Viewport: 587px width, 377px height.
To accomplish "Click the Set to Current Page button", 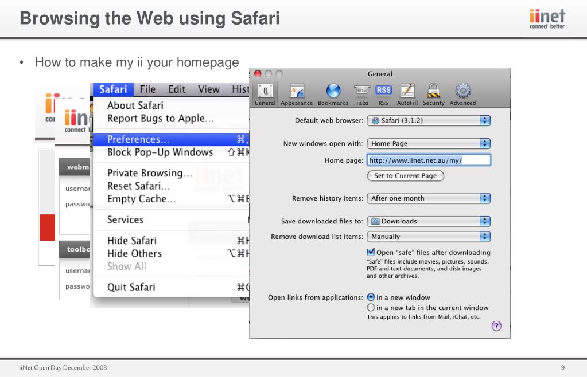I will point(406,176).
